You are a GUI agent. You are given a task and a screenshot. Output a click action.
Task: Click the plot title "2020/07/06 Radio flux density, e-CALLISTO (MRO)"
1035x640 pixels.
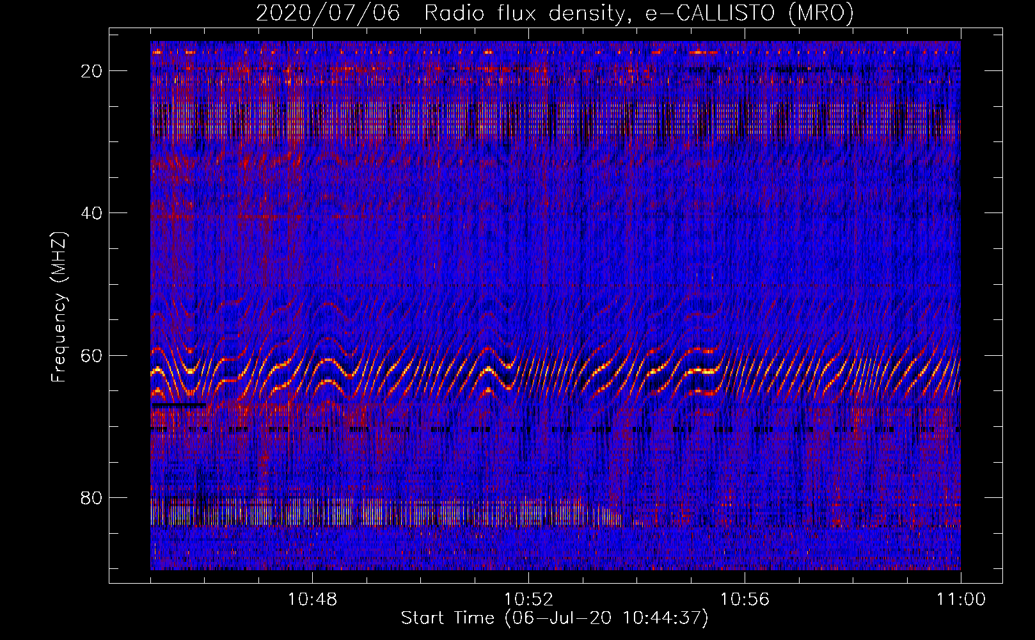tap(555, 13)
